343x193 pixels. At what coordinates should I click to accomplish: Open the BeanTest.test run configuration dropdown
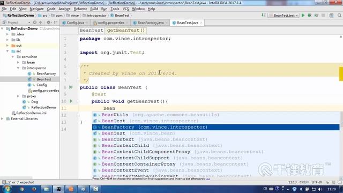click(284, 16)
